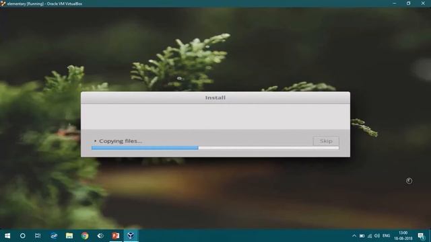
Task: Open the volume speaker tray icon
Action: (x=377, y=236)
